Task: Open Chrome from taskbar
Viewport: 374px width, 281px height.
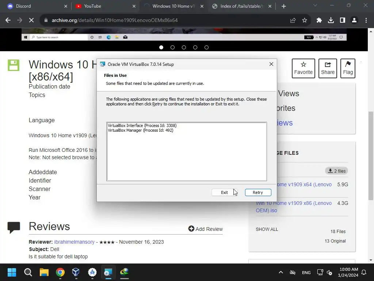Action: coord(60,272)
